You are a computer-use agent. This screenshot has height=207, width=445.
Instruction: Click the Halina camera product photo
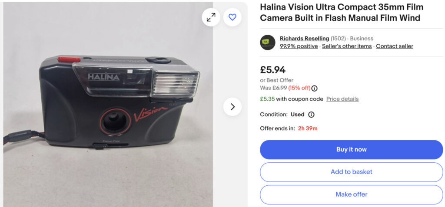point(117,104)
